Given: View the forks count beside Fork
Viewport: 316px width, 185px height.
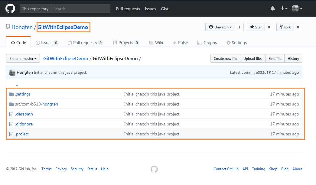Looking at the screenshot, I should point(298,27).
